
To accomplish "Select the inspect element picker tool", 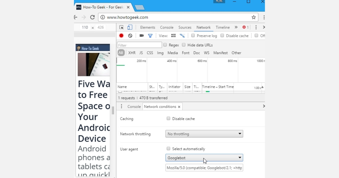I will [x=122, y=27].
